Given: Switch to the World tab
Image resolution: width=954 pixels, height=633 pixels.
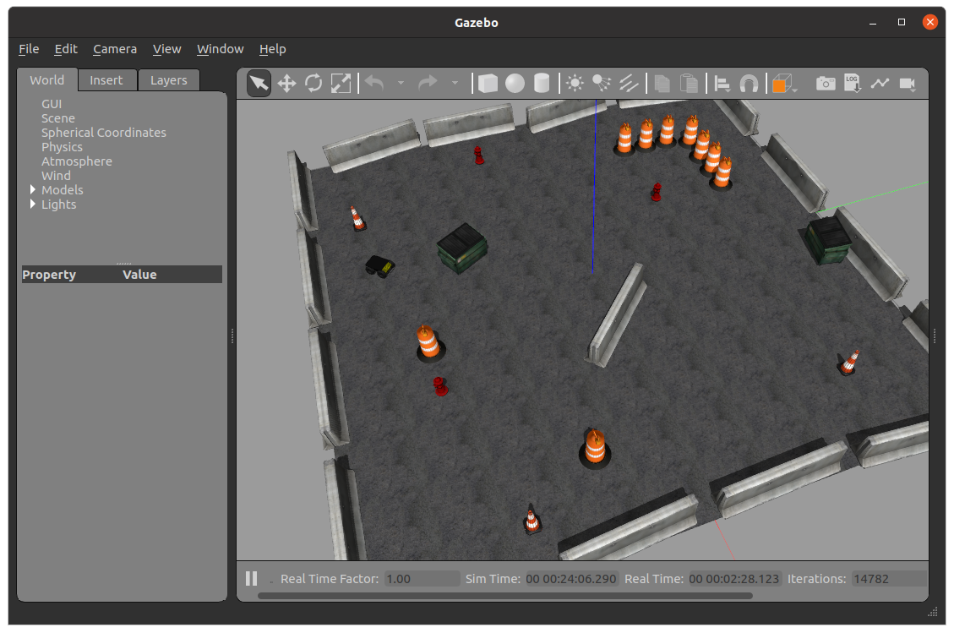Looking at the screenshot, I should click(46, 80).
